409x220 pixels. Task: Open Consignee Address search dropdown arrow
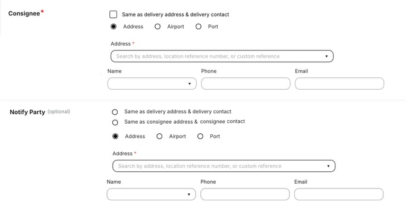click(326, 56)
